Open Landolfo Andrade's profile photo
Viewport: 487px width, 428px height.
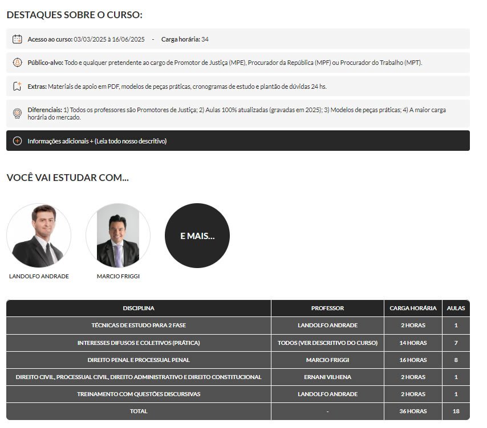click(x=39, y=236)
